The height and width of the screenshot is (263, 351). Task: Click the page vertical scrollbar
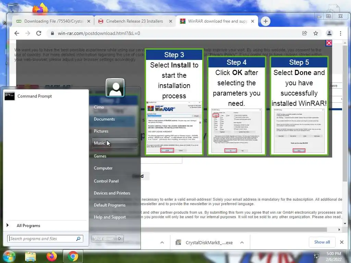tap(345, 113)
